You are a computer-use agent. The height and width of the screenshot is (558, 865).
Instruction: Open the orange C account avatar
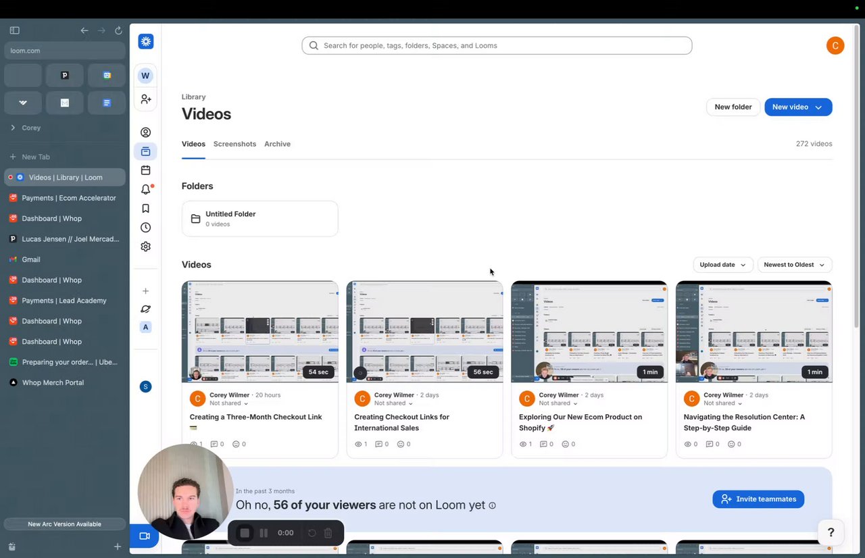[835, 45]
